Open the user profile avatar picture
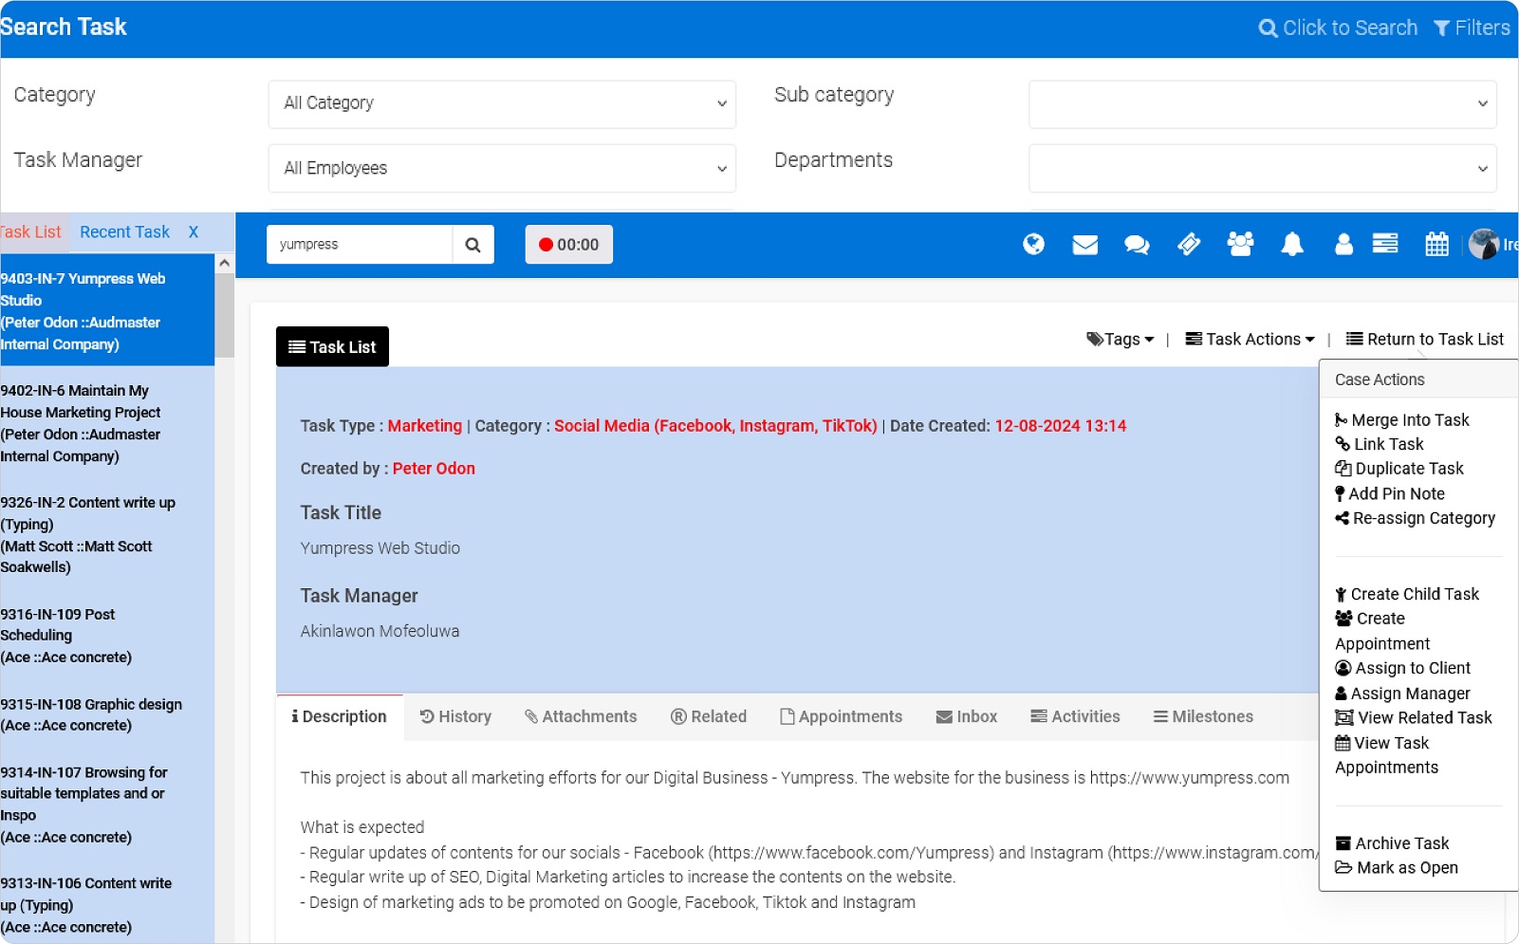Image resolution: width=1519 pixels, height=944 pixels. pyautogui.click(x=1483, y=244)
